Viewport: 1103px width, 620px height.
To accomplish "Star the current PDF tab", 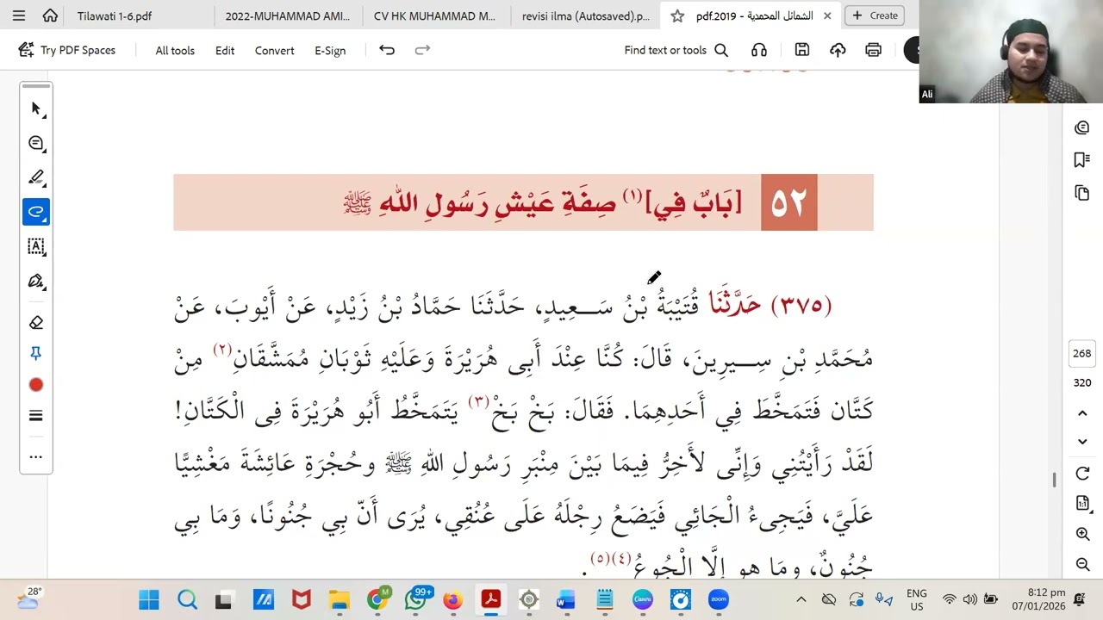I will click(x=677, y=15).
